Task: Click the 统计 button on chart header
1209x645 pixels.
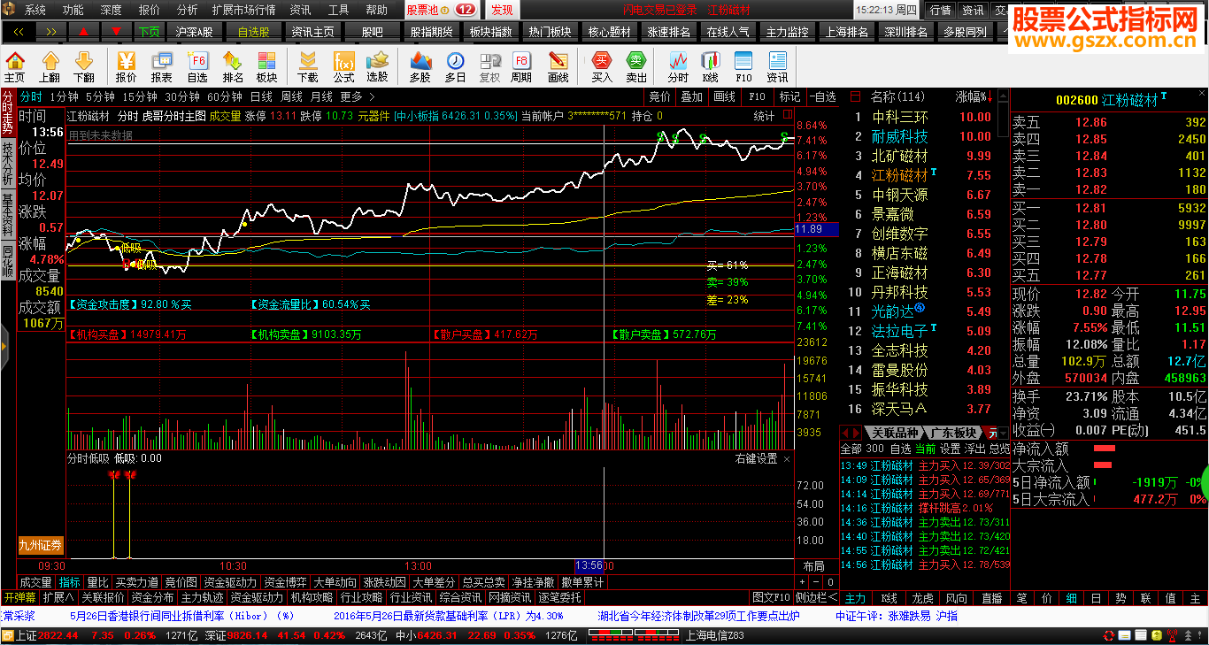Action: [x=764, y=116]
